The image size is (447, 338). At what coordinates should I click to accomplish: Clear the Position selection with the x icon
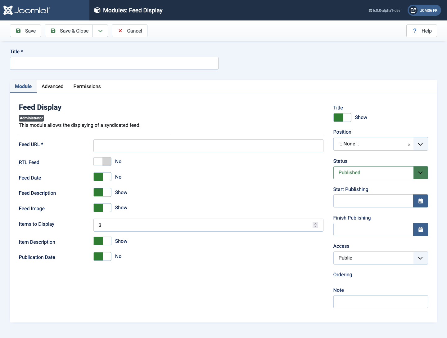[x=409, y=145]
